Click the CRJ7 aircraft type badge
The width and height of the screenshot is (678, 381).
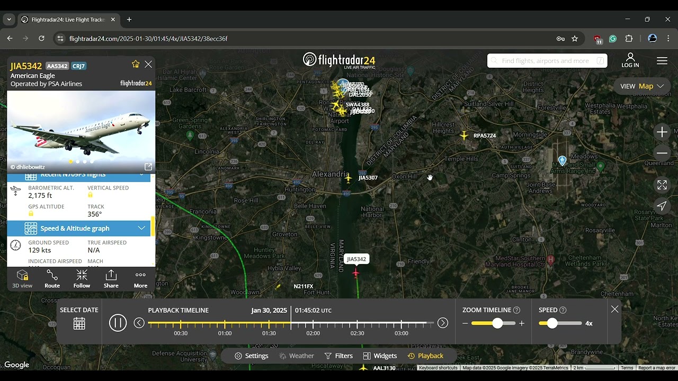click(79, 66)
